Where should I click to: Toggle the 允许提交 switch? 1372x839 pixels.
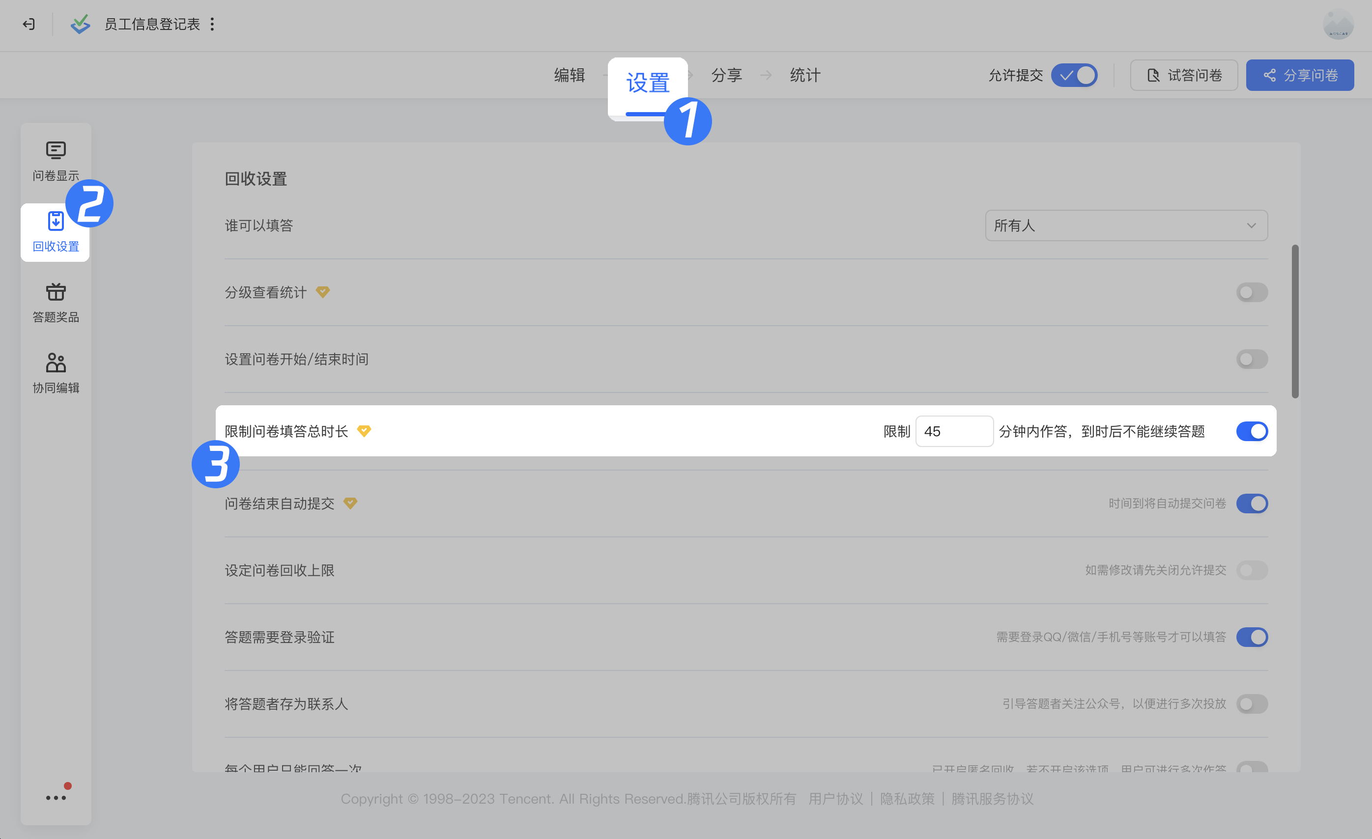[1074, 75]
